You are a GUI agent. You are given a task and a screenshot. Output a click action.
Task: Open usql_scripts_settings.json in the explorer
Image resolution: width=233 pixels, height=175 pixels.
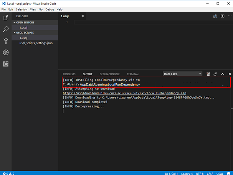[x=36, y=43]
